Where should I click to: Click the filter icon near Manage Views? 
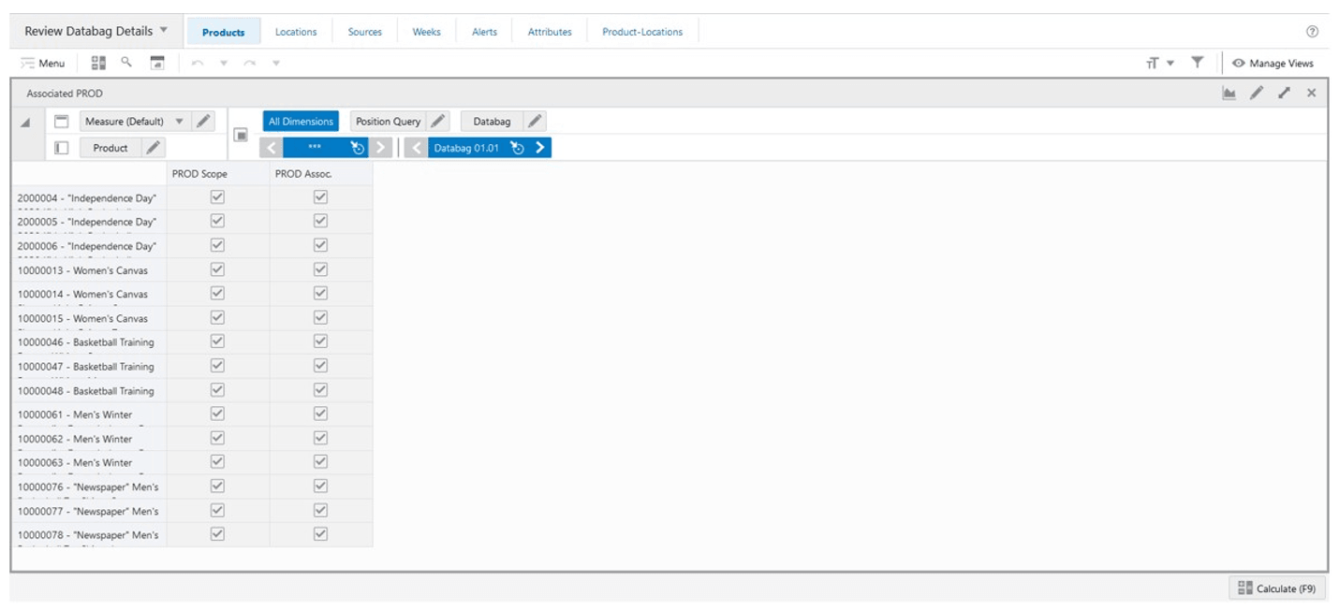click(x=1197, y=63)
